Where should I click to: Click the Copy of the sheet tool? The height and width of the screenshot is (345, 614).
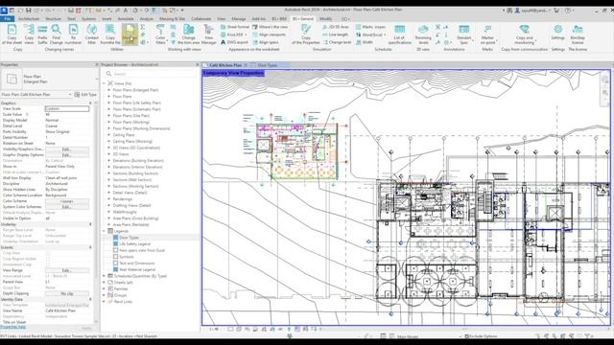pos(12,34)
